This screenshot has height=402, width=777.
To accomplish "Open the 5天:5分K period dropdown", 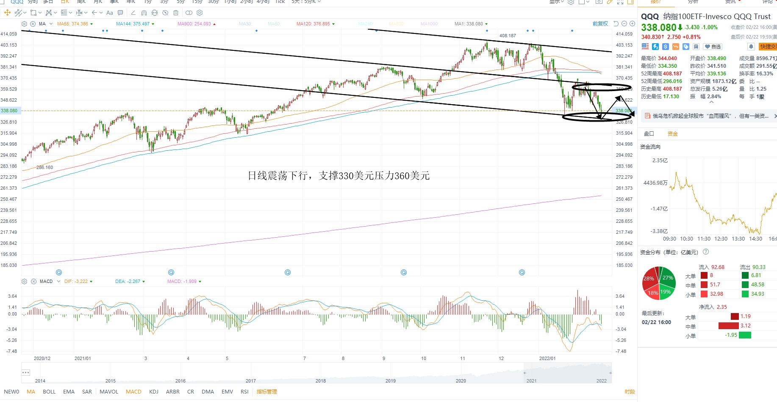I will (306, 2).
